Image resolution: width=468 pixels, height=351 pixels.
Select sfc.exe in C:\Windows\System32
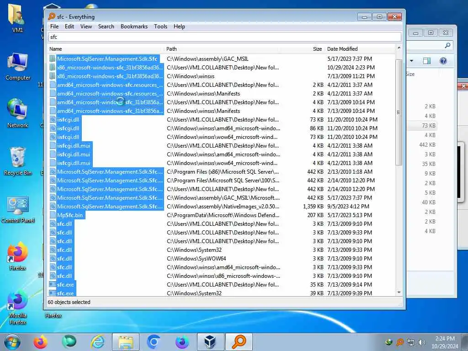point(221,293)
